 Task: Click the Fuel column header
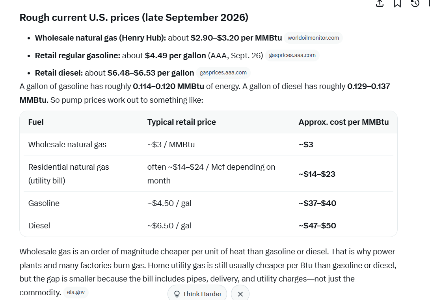(x=36, y=122)
